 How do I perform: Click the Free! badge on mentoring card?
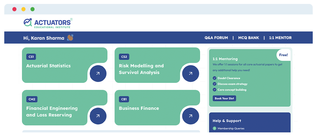[283, 55]
